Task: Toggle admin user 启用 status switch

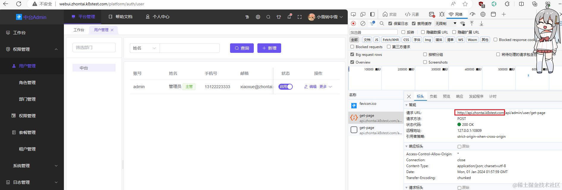Action: click(x=286, y=87)
